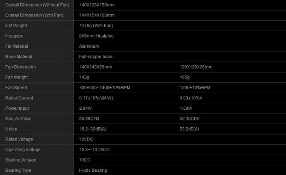The height and width of the screenshot is (175, 286).
Task: Click the 2.04W power input value
Action: coord(85,108)
